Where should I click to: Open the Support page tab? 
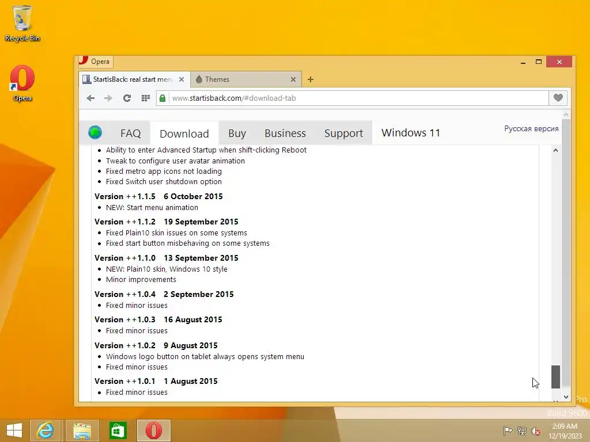pos(343,133)
